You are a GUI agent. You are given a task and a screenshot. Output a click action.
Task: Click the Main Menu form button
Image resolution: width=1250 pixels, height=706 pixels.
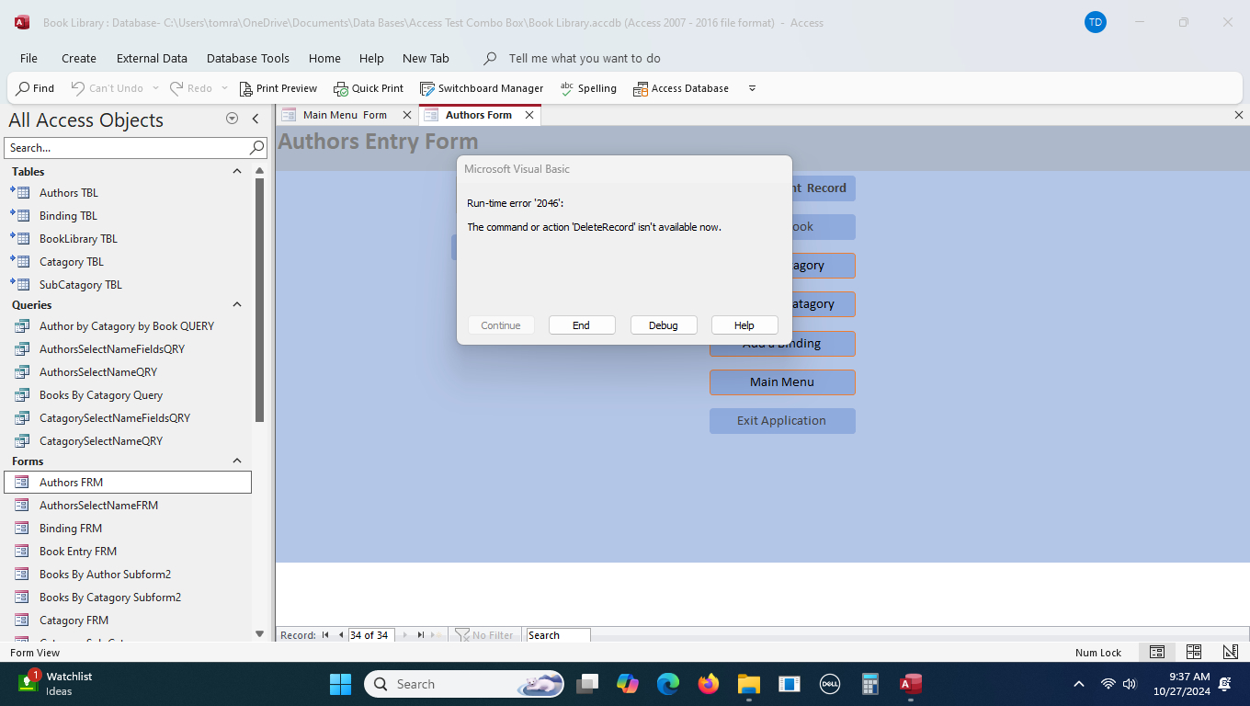click(782, 382)
